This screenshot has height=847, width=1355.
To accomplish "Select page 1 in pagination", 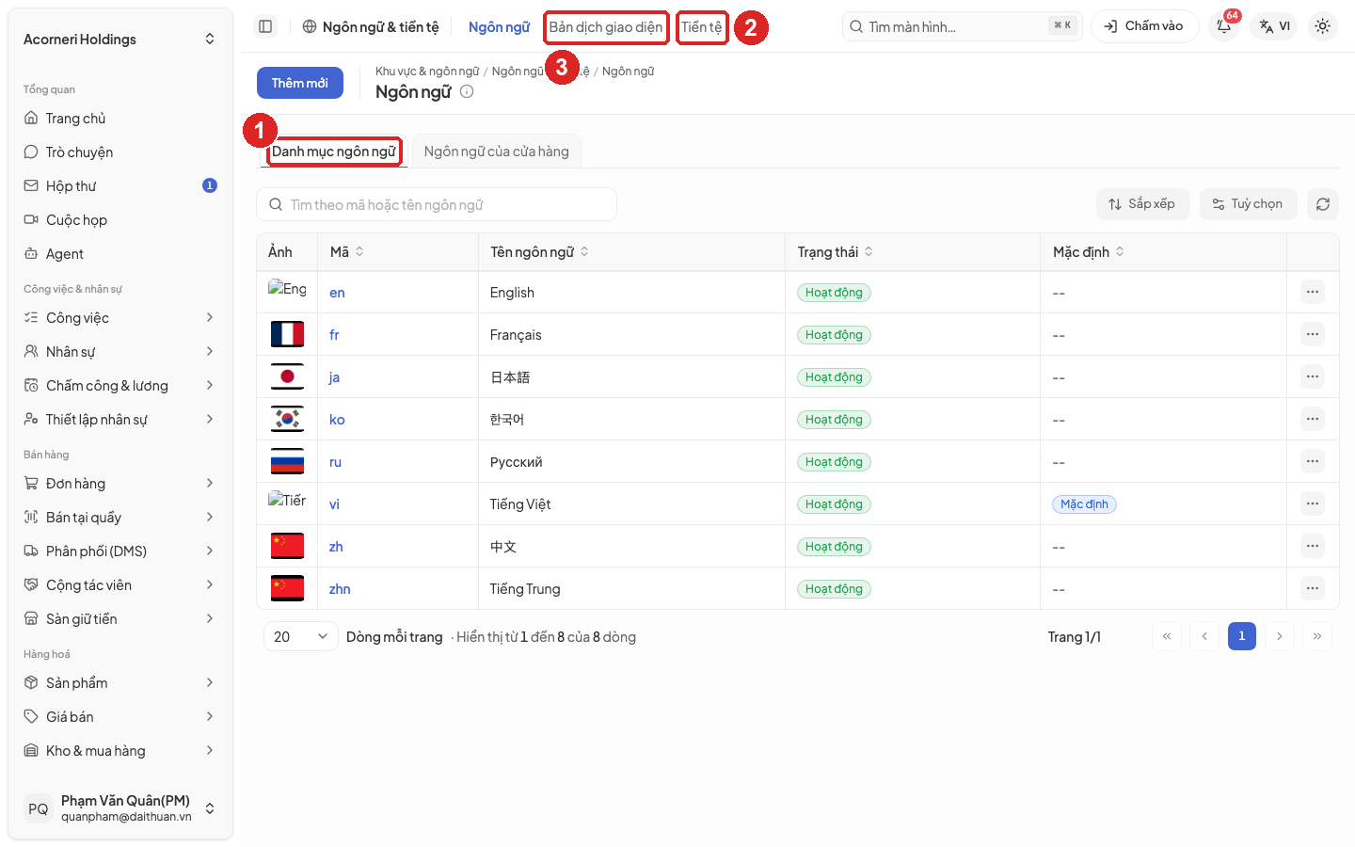I will click(x=1242, y=636).
